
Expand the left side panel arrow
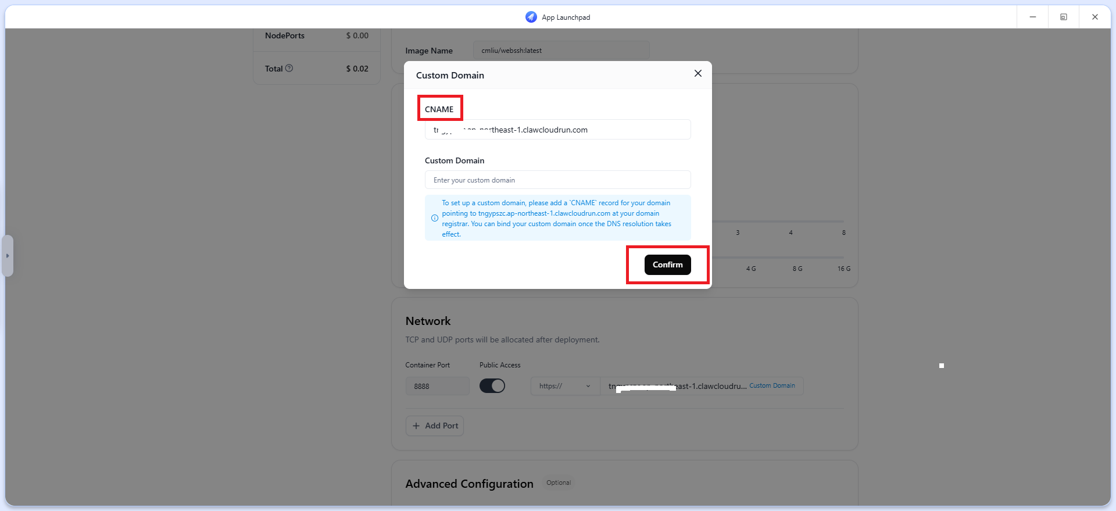[8, 256]
